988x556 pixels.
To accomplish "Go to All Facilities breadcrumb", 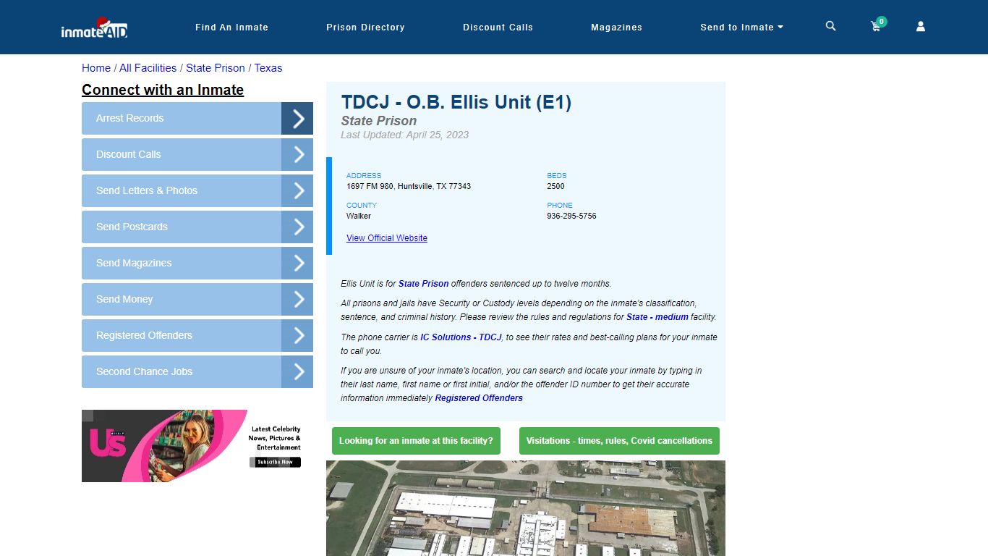I will click(148, 68).
